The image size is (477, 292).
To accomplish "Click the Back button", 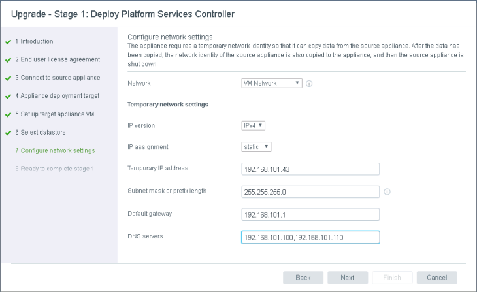I will [303, 278].
